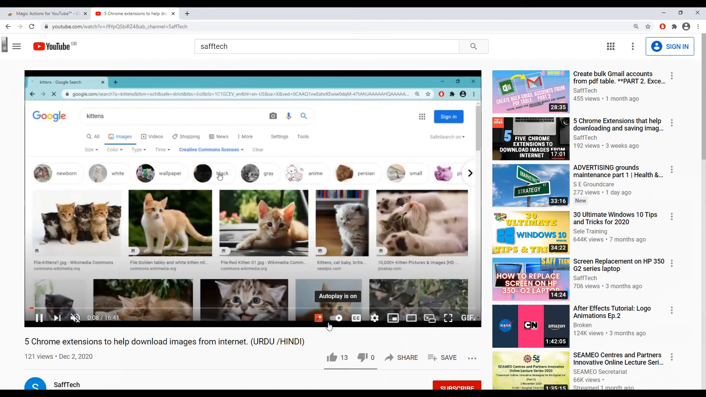Enable theatre mode view
The height and width of the screenshot is (397, 706).
411,318
